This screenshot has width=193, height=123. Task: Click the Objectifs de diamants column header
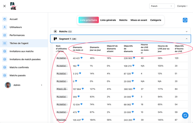click(128, 49)
